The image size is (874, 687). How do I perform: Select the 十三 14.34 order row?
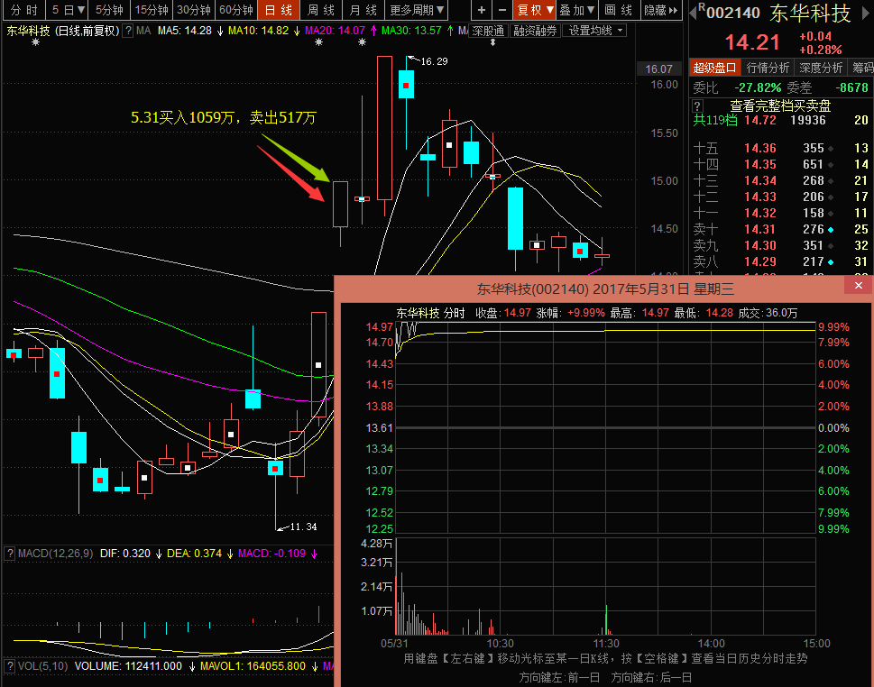pyautogui.click(x=781, y=180)
